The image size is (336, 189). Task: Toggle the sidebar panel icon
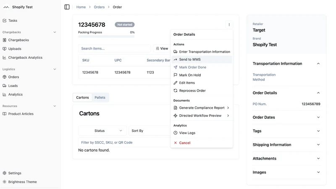67,7
